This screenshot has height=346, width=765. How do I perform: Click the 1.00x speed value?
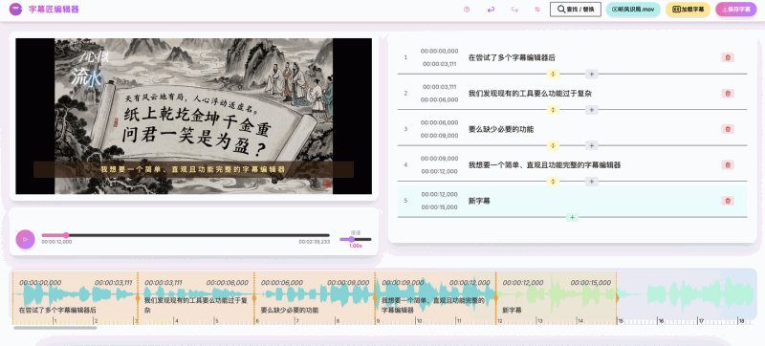point(355,246)
